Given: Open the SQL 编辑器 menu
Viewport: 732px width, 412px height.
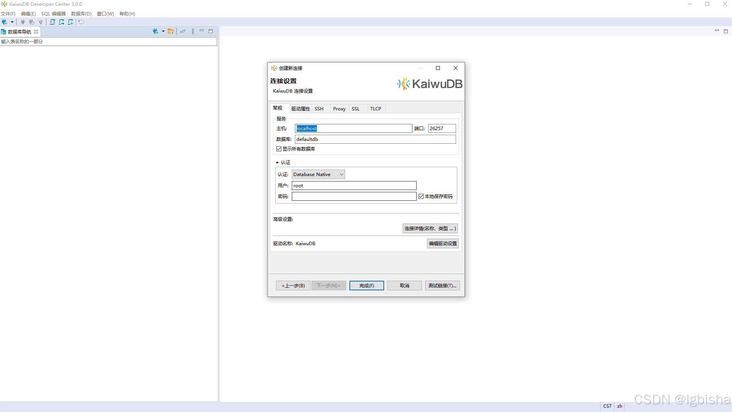Looking at the screenshot, I should pyautogui.click(x=53, y=14).
